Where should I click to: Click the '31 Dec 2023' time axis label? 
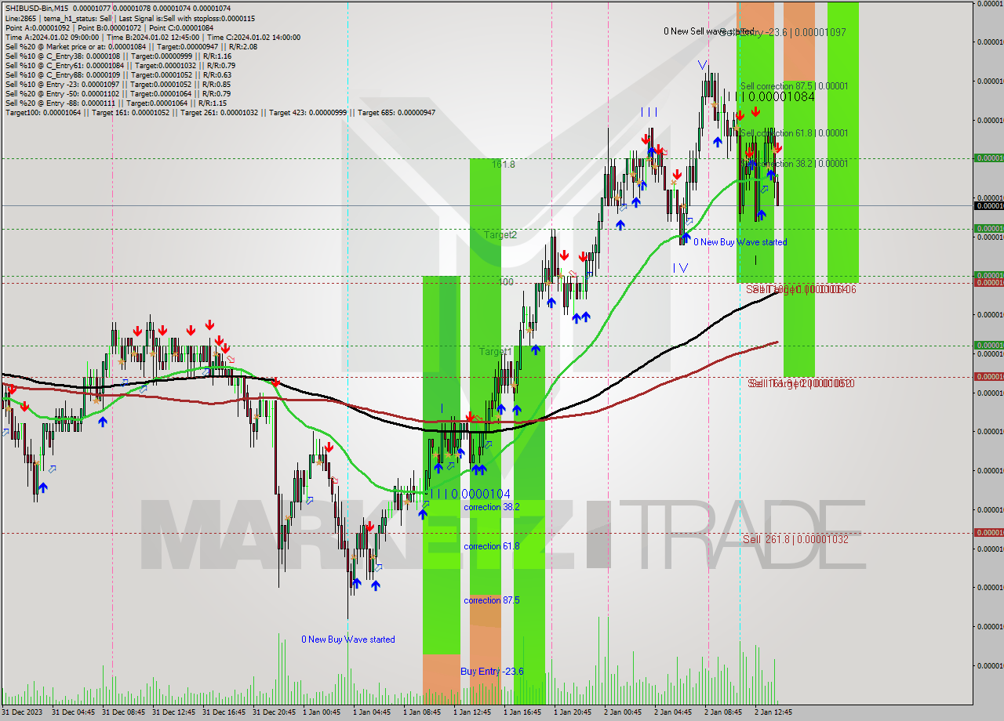(x=22, y=712)
